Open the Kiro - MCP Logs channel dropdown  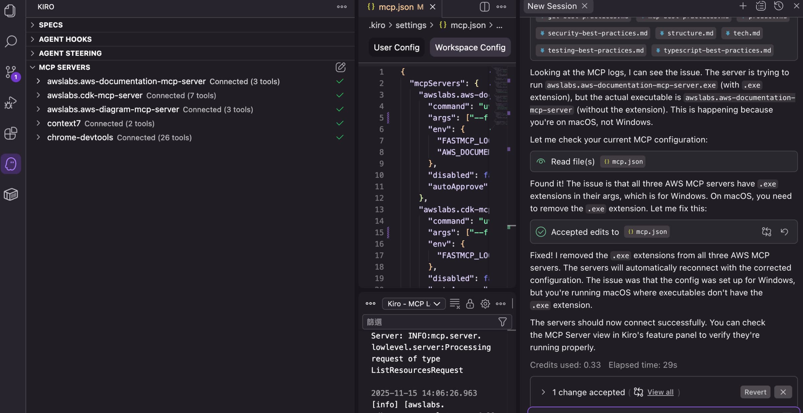point(414,303)
